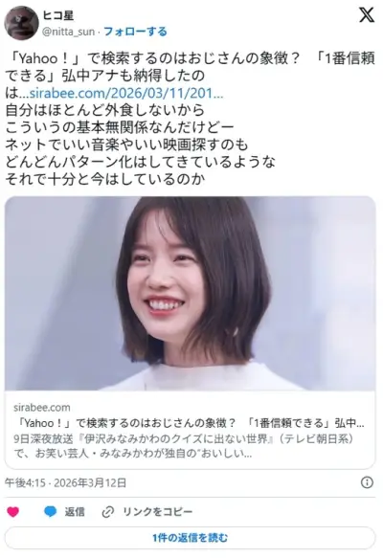
Task: Like the tweet with the heart icon
Action: (x=13, y=512)
